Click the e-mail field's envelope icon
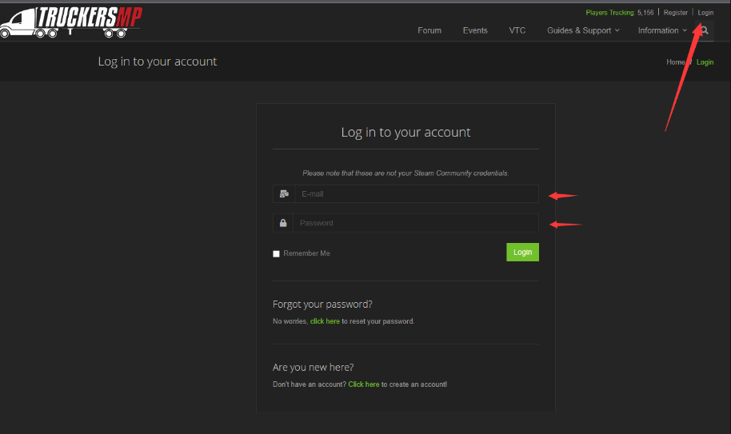731x434 pixels. (x=283, y=194)
